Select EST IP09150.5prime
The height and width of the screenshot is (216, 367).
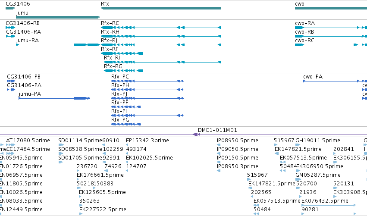pos(238,158)
